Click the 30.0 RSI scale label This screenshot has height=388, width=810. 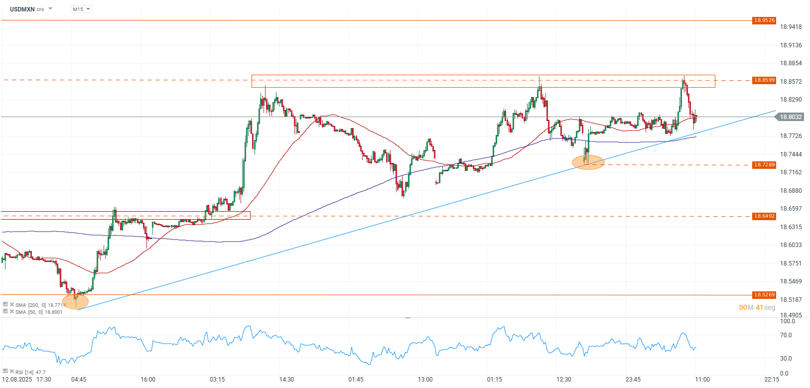786,359
